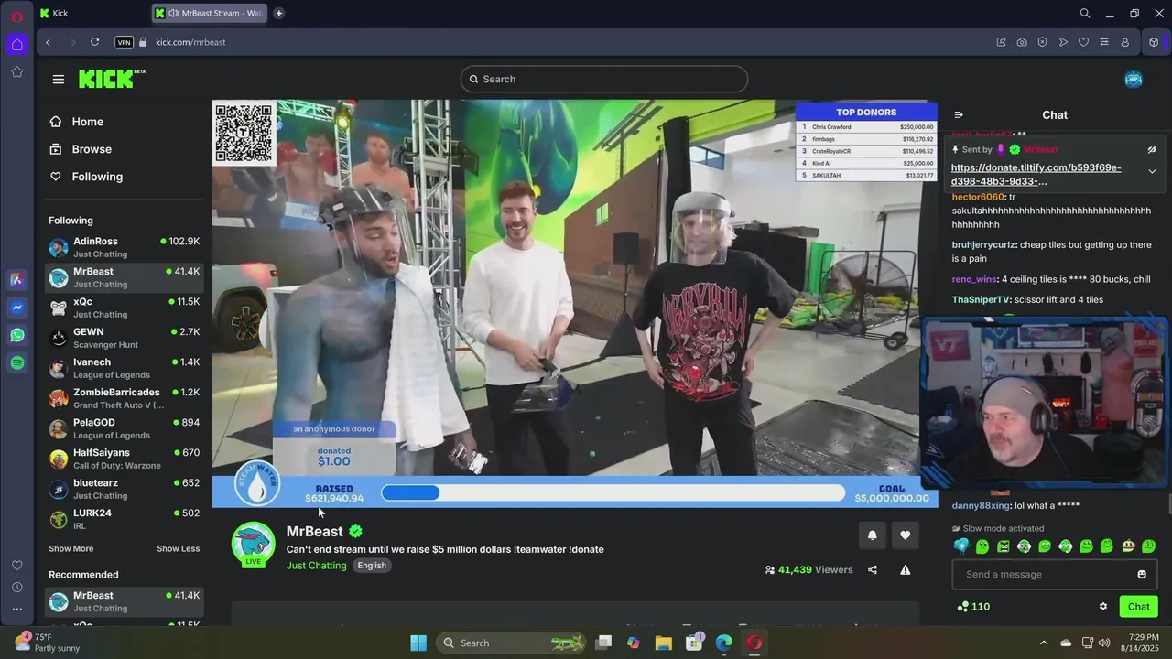Open bookmarks heart in browser toolbar

pos(1083,42)
